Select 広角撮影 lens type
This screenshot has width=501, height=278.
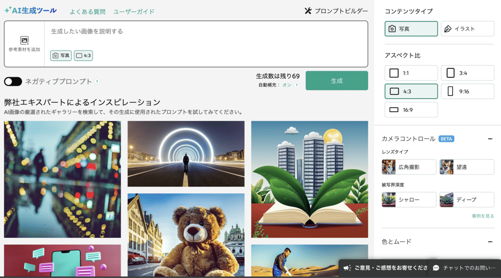tap(409, 167)
